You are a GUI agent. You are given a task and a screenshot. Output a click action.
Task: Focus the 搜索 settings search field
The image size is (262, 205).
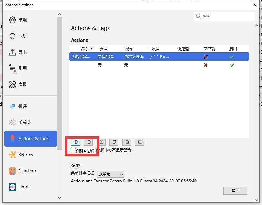pos(224,16)
